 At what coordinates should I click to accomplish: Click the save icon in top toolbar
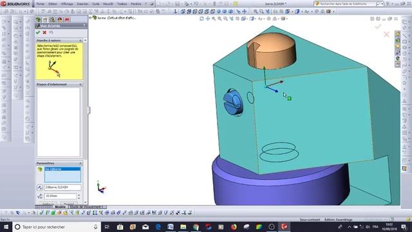point(178,4)
